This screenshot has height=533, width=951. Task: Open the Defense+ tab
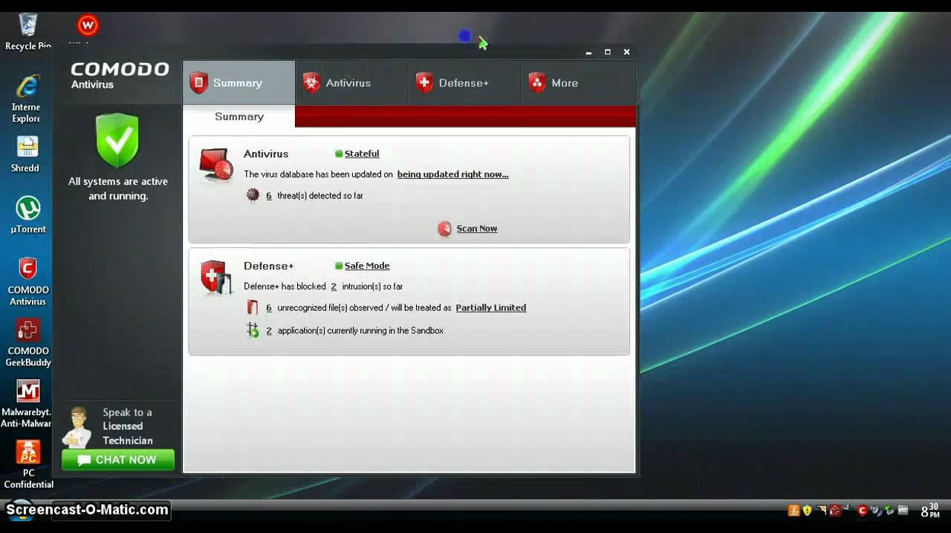click(x=464, y=82)
